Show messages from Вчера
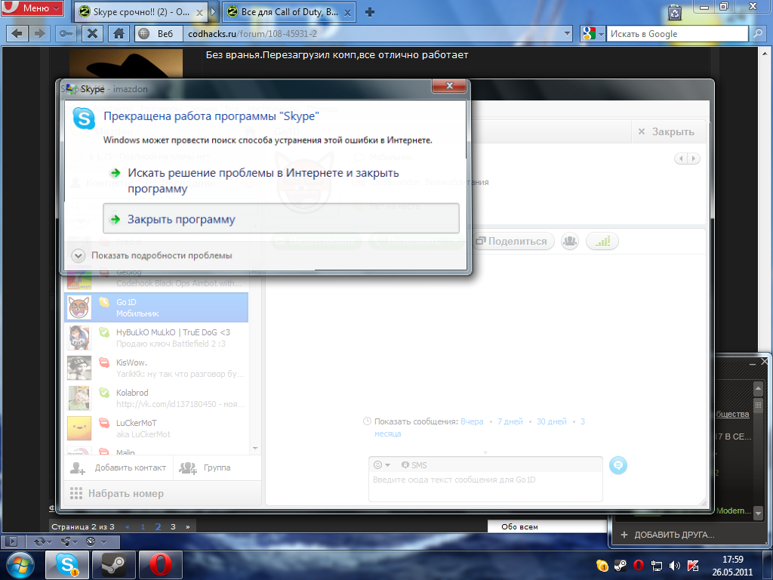 pyautogui.click(x=472, y=421)
